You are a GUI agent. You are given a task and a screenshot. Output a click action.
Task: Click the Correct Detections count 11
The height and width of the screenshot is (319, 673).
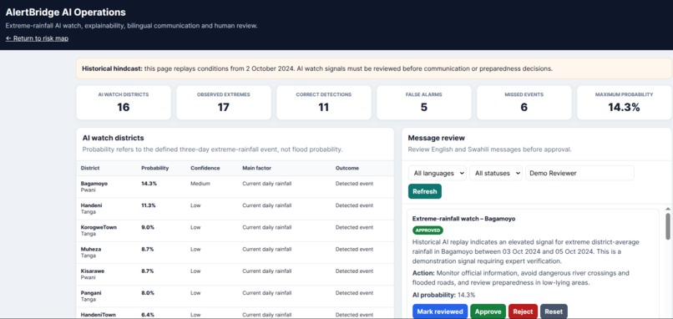[324, 107]
